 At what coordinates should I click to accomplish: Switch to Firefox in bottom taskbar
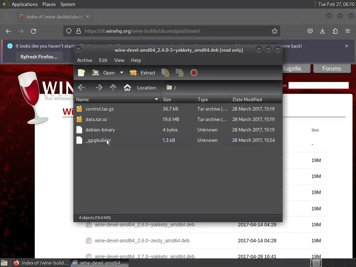pos(41,263)
